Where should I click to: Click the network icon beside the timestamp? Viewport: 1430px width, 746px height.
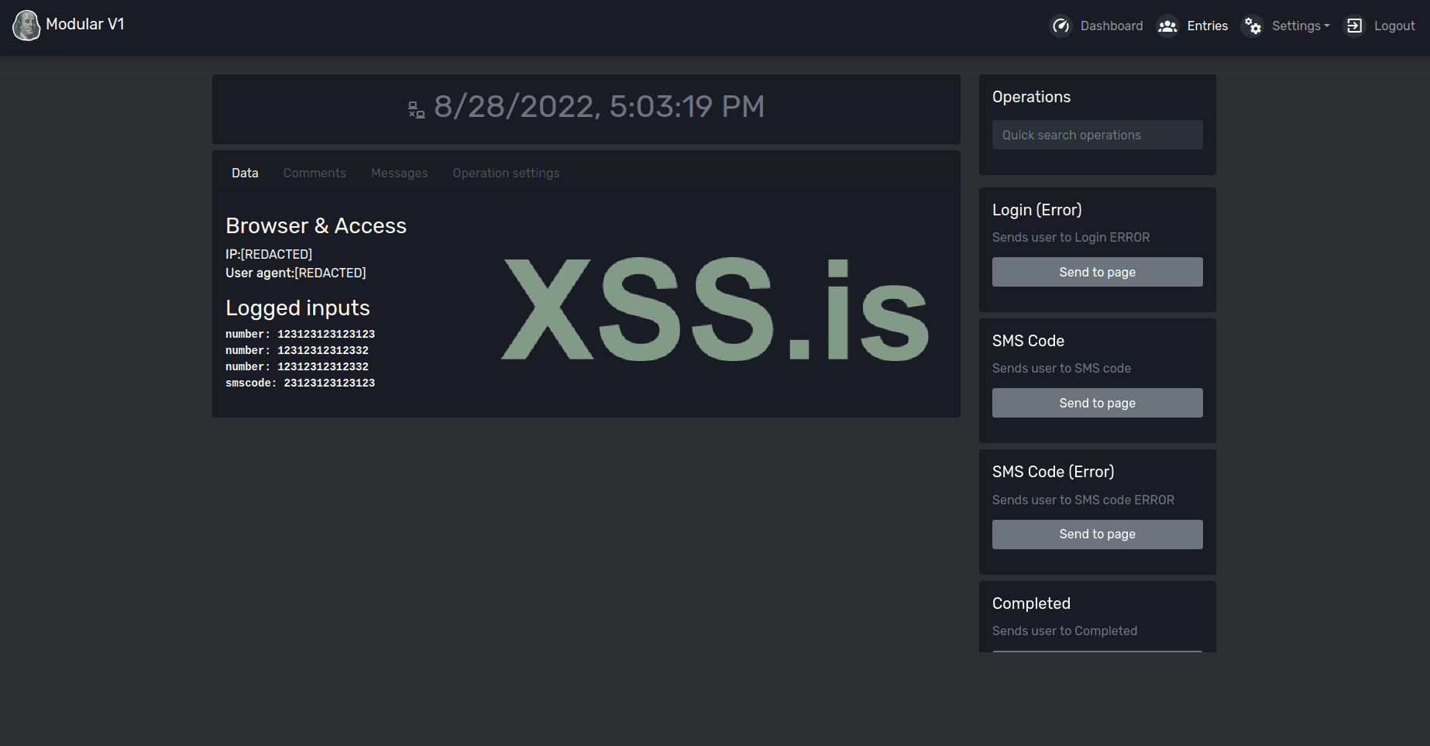coord(417,110)
